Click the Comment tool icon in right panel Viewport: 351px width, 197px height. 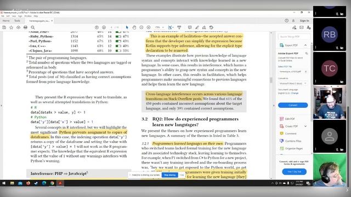281,134
